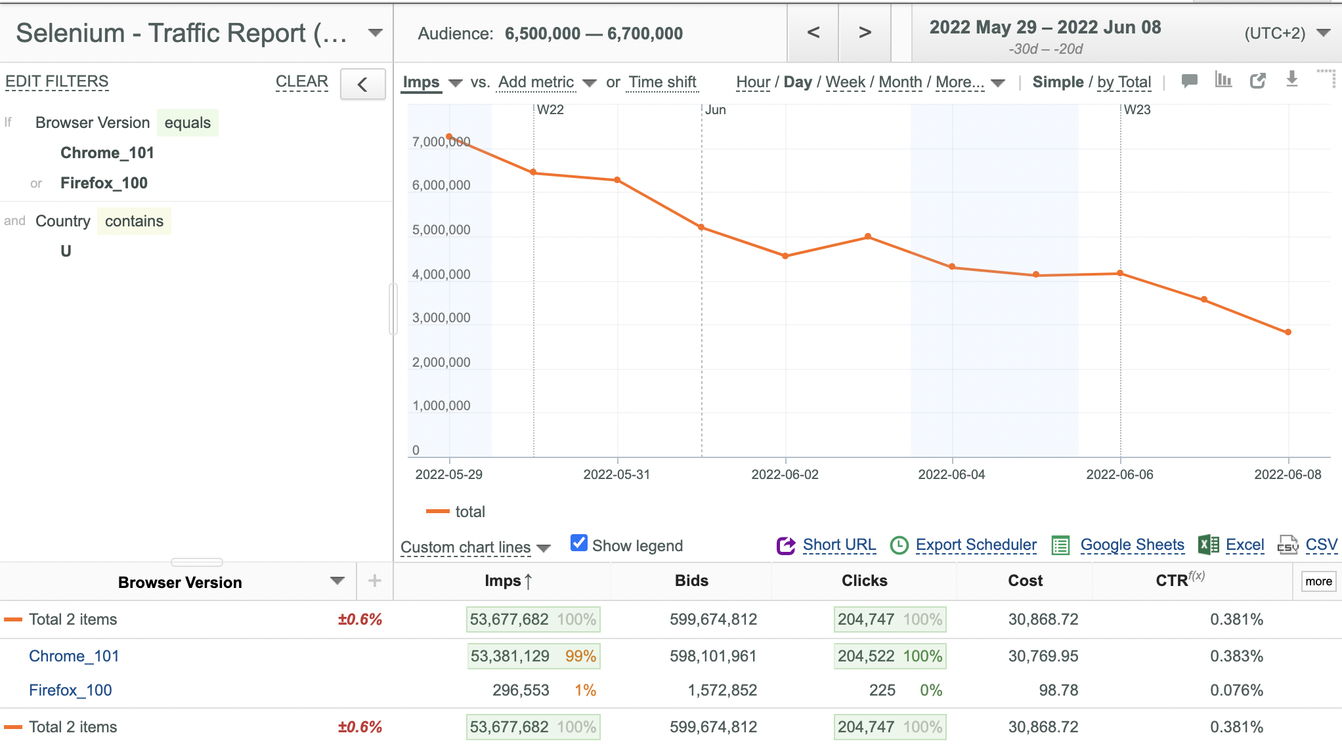Click the orange total legend swatch

pyautogui.click(x=437, y=511)
